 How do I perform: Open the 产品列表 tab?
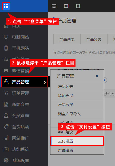pos(67,39)
